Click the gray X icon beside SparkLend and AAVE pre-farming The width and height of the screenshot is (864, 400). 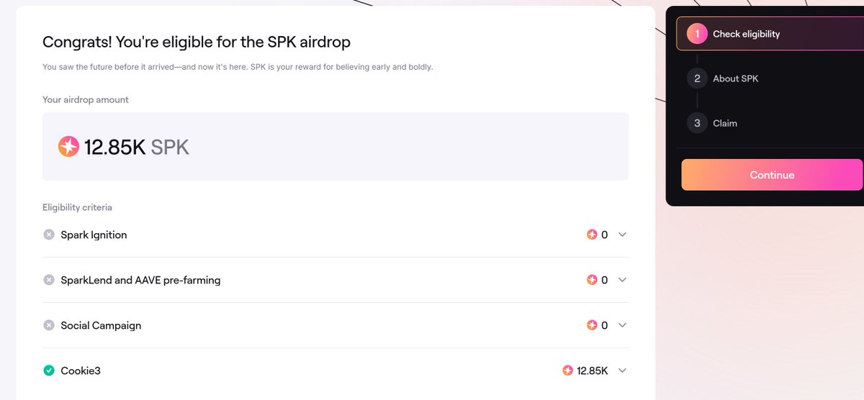point(49,280)
